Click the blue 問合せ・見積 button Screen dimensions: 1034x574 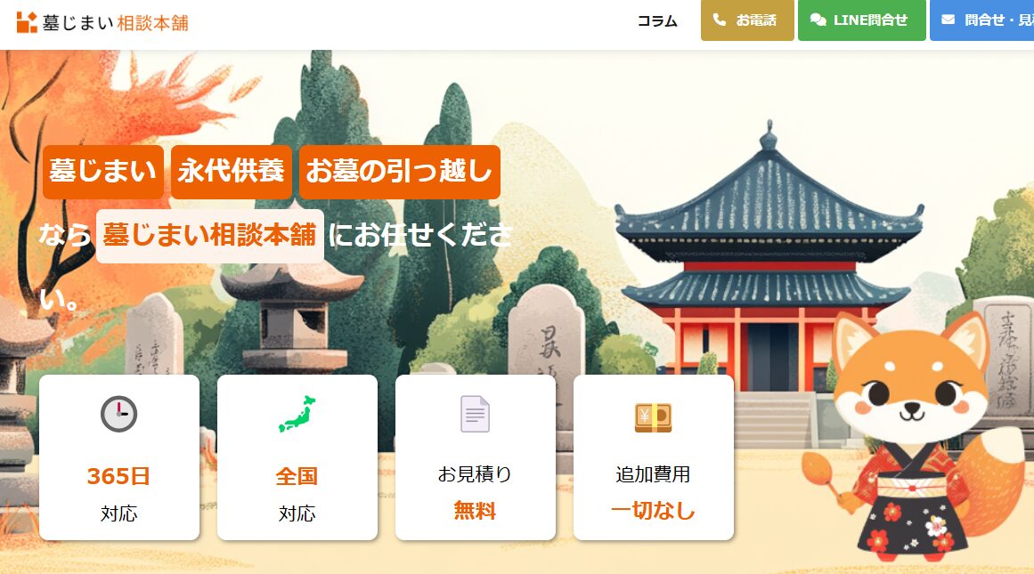(982, 20)
